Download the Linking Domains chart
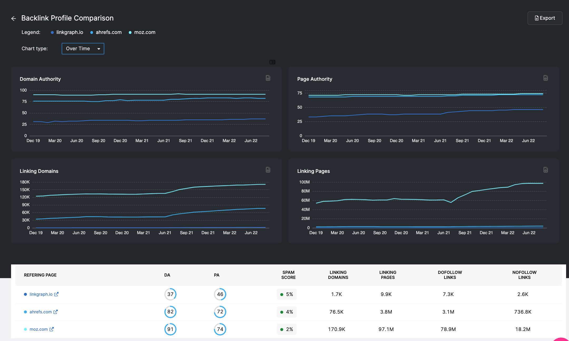Image resolution: width=569 pixels, height=341 pixels. click(268, 170)
